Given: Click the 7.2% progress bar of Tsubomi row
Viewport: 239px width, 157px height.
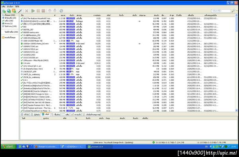Looking at the screenshot, I should click(x=71, y=108).
